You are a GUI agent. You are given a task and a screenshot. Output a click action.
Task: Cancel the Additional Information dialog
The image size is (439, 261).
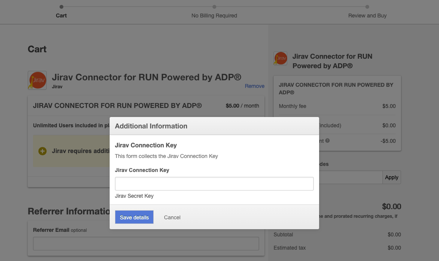(x=172, y=217)
